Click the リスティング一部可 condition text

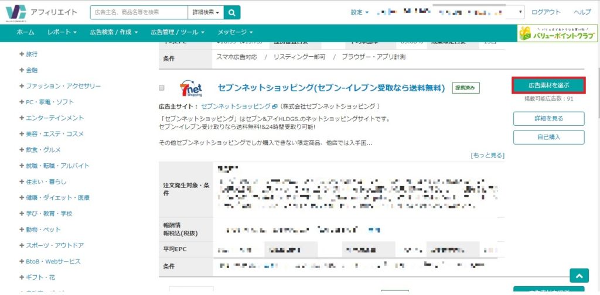(x=299, y=57)
